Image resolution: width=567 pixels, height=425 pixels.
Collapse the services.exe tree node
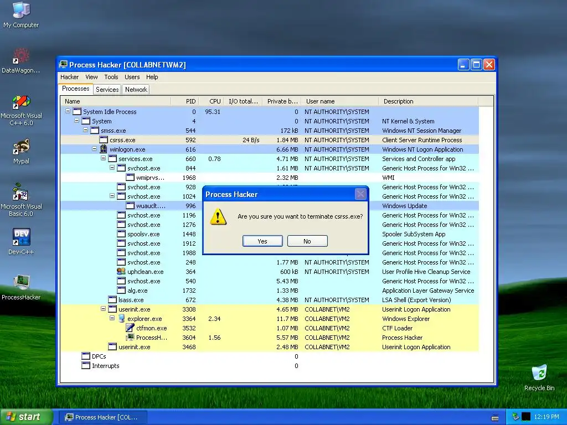[103, 158]
